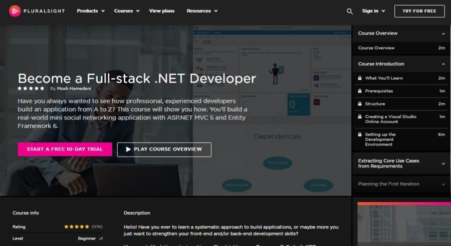The width and height of the screenshot is (451, 246).
Task: Click lock icon beside Setting up the Development
Action: pyautogui.click(x=359, y=134)
